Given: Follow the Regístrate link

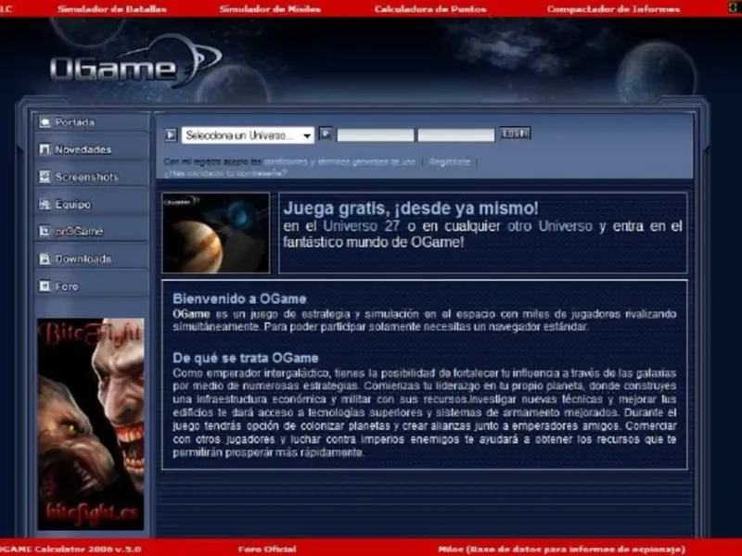Looking at the screenshot, I should coord(450,161).
